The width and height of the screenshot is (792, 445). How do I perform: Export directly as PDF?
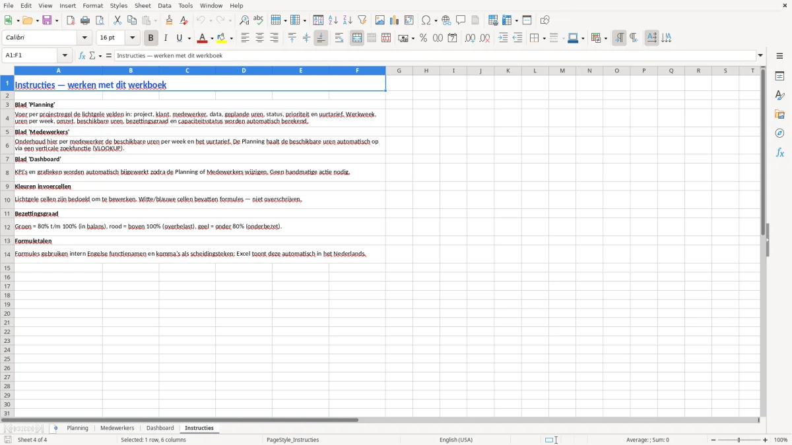(x=71, y=20)
